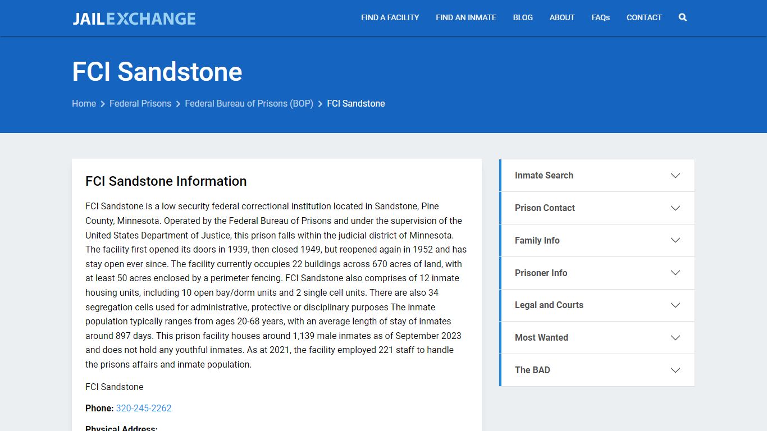
Task: Expand the Prison Contact chevron
Action: coord(675,208)
